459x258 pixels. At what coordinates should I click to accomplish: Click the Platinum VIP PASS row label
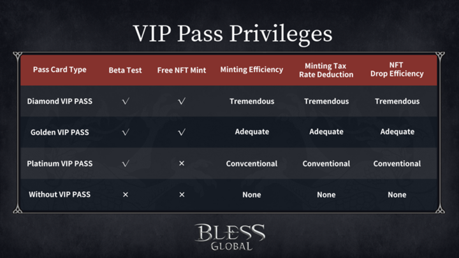coord(60,164)
